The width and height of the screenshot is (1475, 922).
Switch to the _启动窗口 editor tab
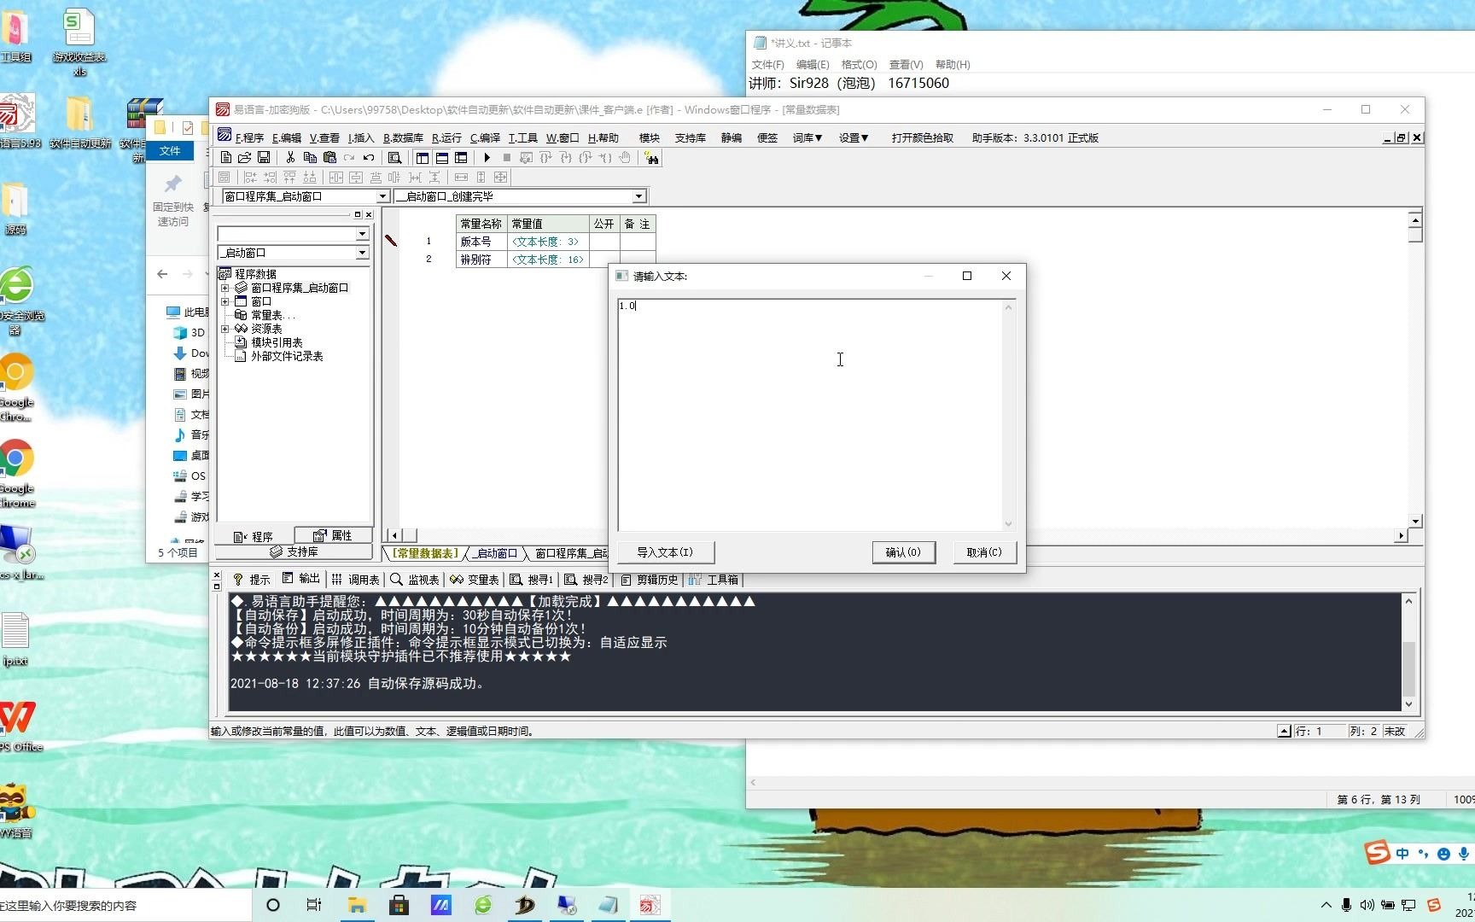pos(495,553)
